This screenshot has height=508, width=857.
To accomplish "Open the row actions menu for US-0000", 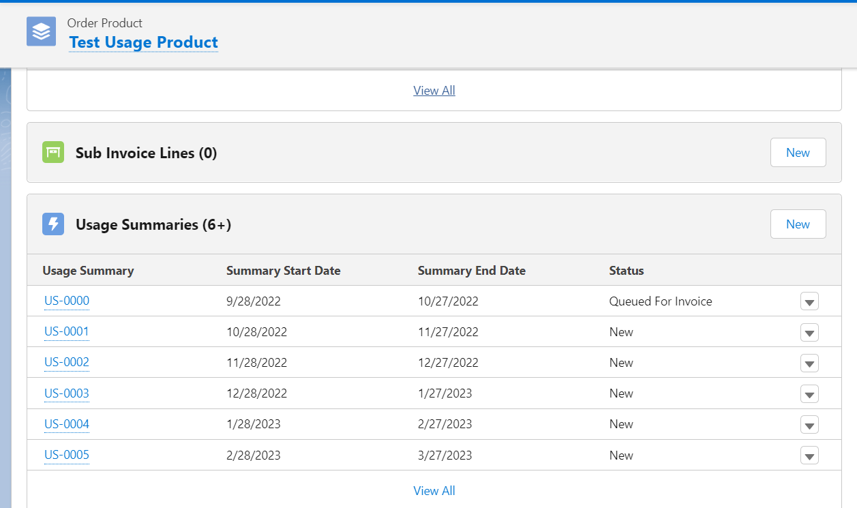I will tap(809, 301).
